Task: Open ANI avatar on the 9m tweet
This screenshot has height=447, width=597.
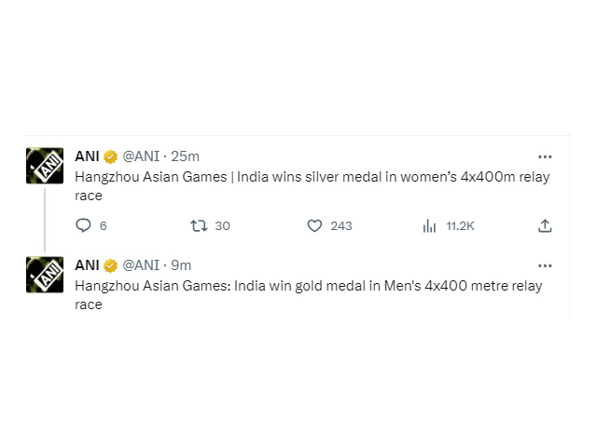Action: pos(45,275)
